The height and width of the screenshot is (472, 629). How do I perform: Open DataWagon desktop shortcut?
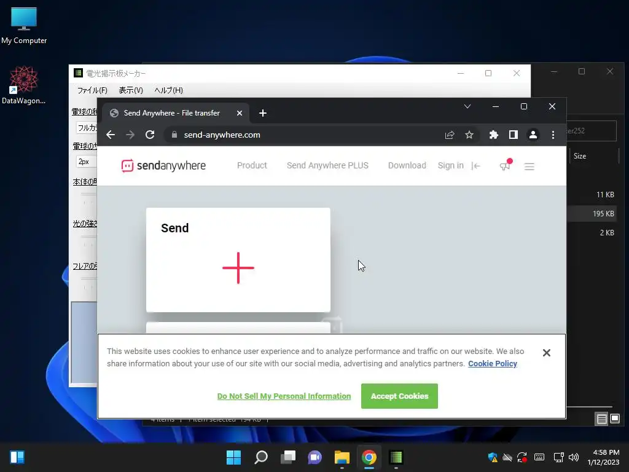(24, 85)
